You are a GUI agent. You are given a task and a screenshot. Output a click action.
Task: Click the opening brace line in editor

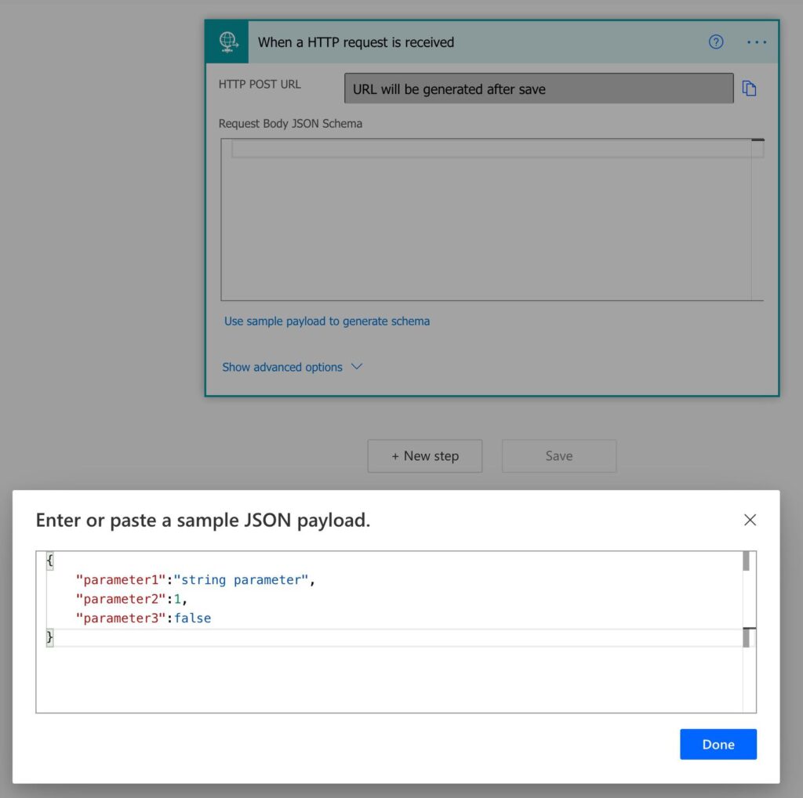pos(49,560)
